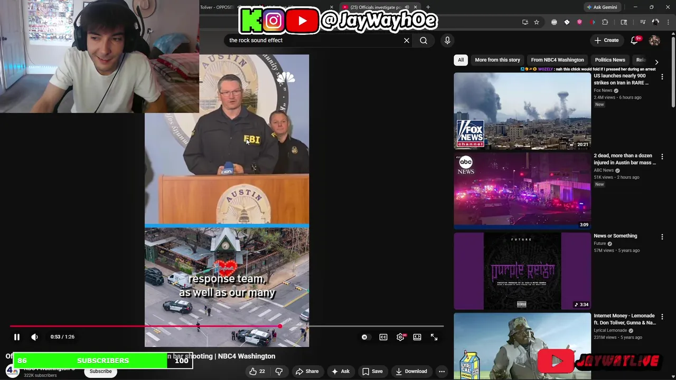Open options menu for 'News or Something'
This screenshot has width=676, height=380.
point(662,237)
